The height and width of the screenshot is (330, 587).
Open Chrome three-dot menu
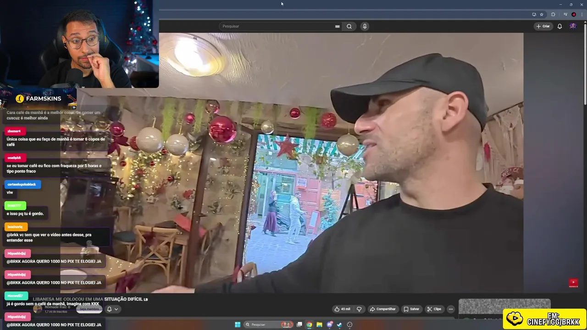pos(581,14)
